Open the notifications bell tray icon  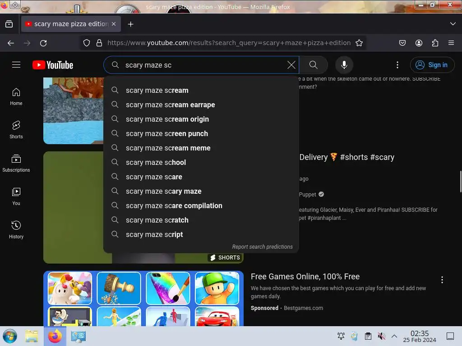[x=341, y=336]
